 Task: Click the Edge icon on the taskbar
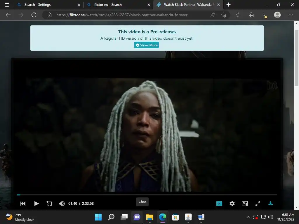pyautogui.click(x=162, y=217)
